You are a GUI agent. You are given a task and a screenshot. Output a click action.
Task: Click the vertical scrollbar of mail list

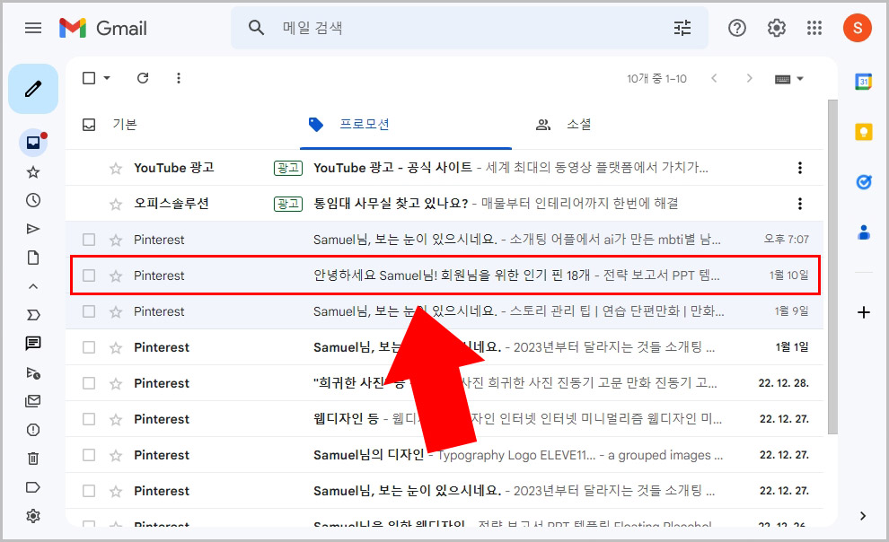[x=832, y=267]
